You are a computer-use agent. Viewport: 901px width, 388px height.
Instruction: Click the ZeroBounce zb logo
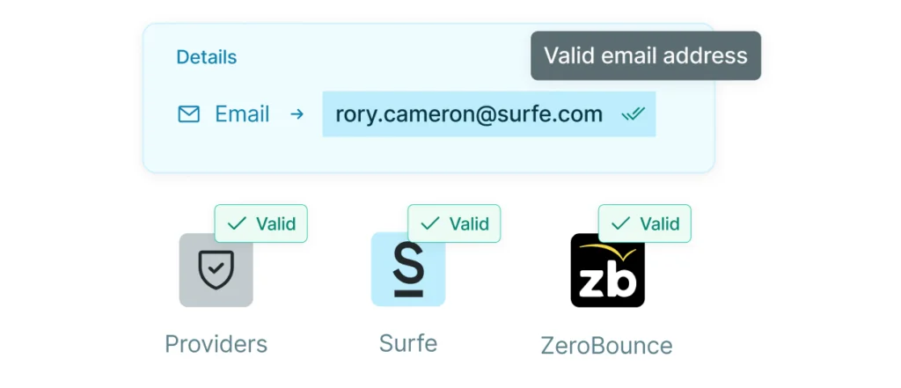607,271
